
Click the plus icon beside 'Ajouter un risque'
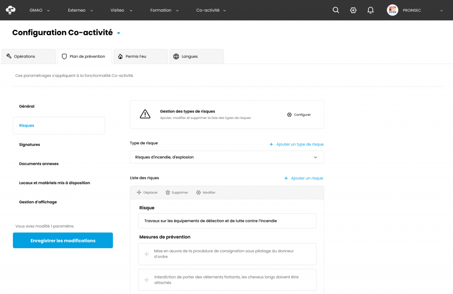286,178
